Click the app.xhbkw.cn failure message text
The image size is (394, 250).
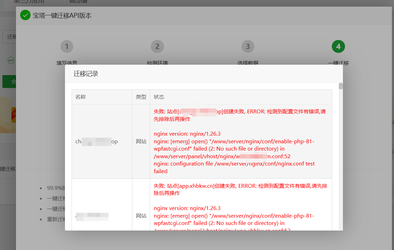coord(240,189)
